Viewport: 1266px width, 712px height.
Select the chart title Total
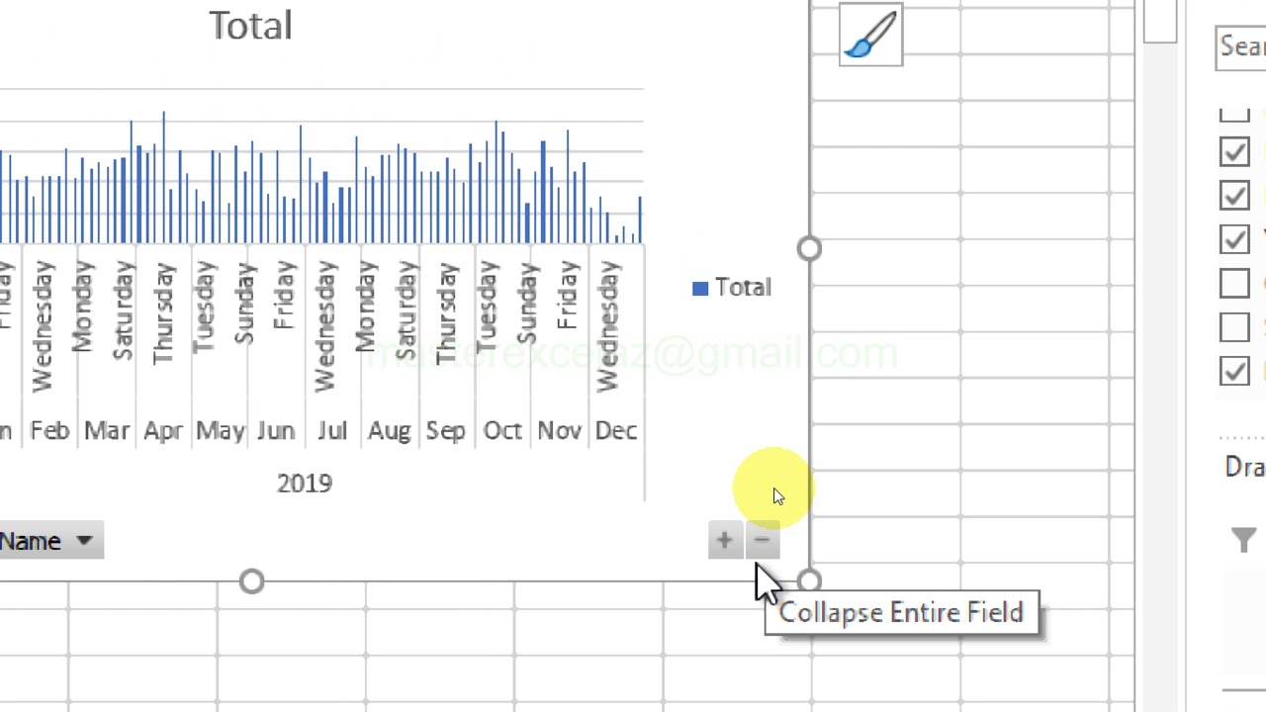pos(250,26)
